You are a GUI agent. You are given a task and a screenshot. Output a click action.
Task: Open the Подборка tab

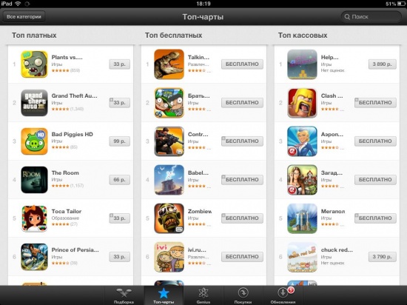coord(124,295)
